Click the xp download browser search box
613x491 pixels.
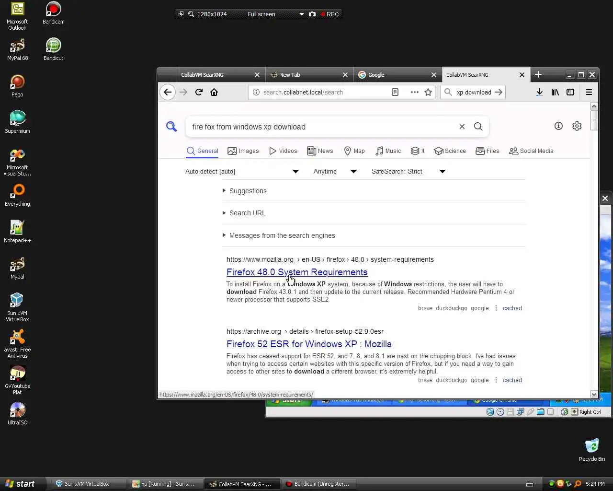473,92
